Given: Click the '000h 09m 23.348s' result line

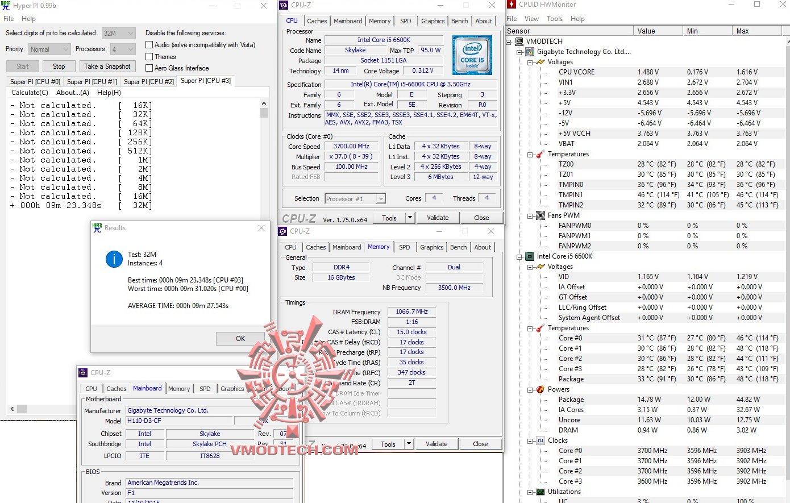Looking at the screenshot, I should (81, 206).
